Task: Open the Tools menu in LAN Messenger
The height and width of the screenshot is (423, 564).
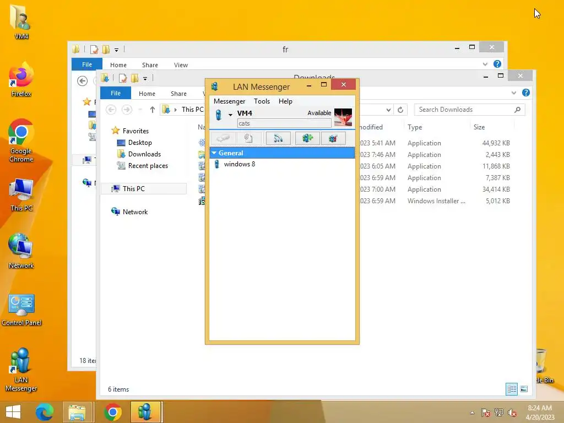Action: 262,101
